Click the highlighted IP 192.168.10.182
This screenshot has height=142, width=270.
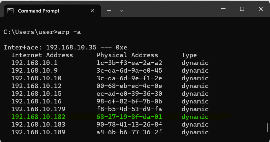pyautogui.click(x=38, y=117)
